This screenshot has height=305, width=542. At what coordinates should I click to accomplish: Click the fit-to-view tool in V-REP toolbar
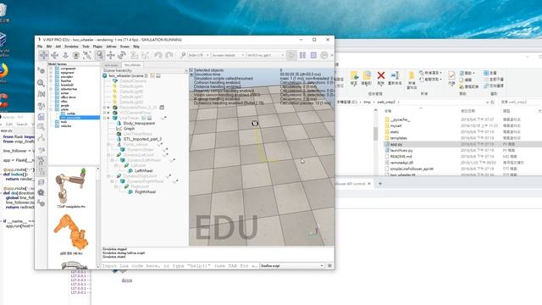[x=87, y=55]
